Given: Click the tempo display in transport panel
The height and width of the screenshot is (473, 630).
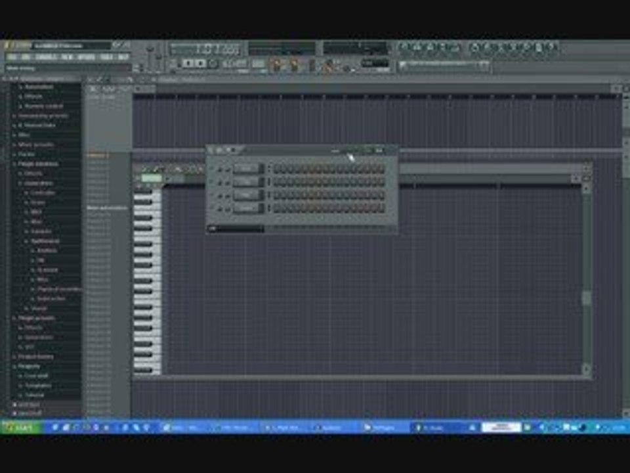Looking at the screenshot, I should click(x=234, y=63).
